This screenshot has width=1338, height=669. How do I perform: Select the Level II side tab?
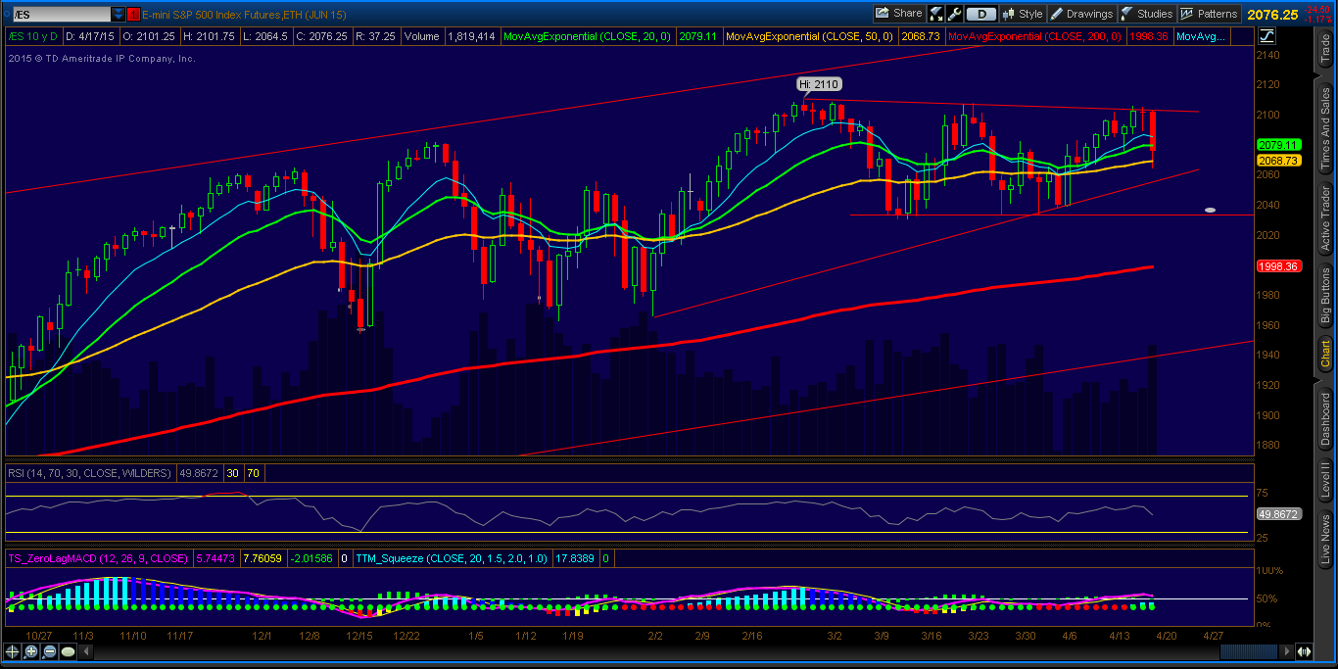coord(1325,481)
